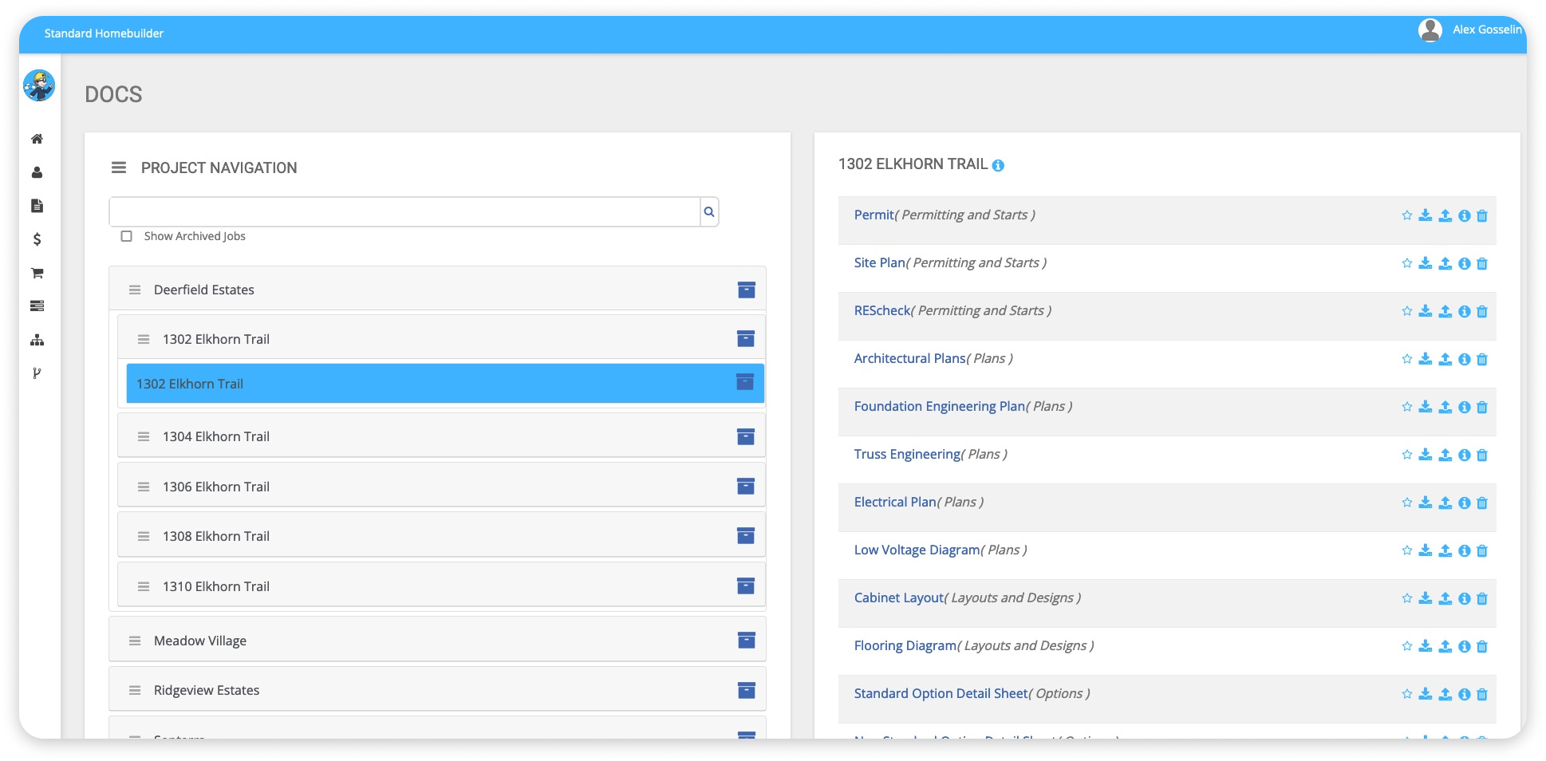Viewport: 1546px width, 761px height.
Task: Delete the Electrical Plan document
Action: [1482, 503]
